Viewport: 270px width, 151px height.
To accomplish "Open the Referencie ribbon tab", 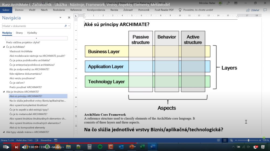I will pyautogui.click(x=76, y=10).
